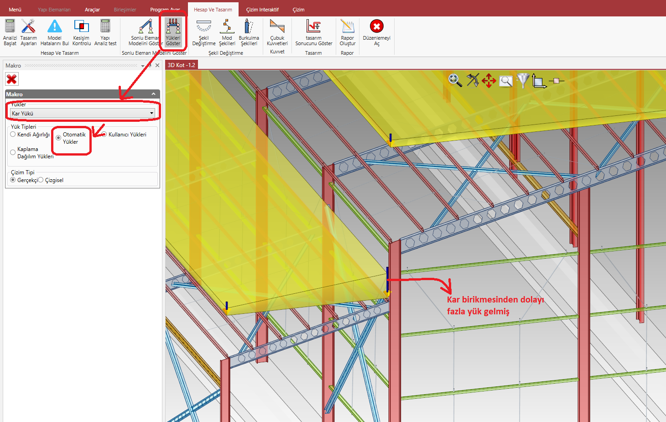
Task: Select Kullanıcı Yükleri load type
Action: (x=104, y=135)
